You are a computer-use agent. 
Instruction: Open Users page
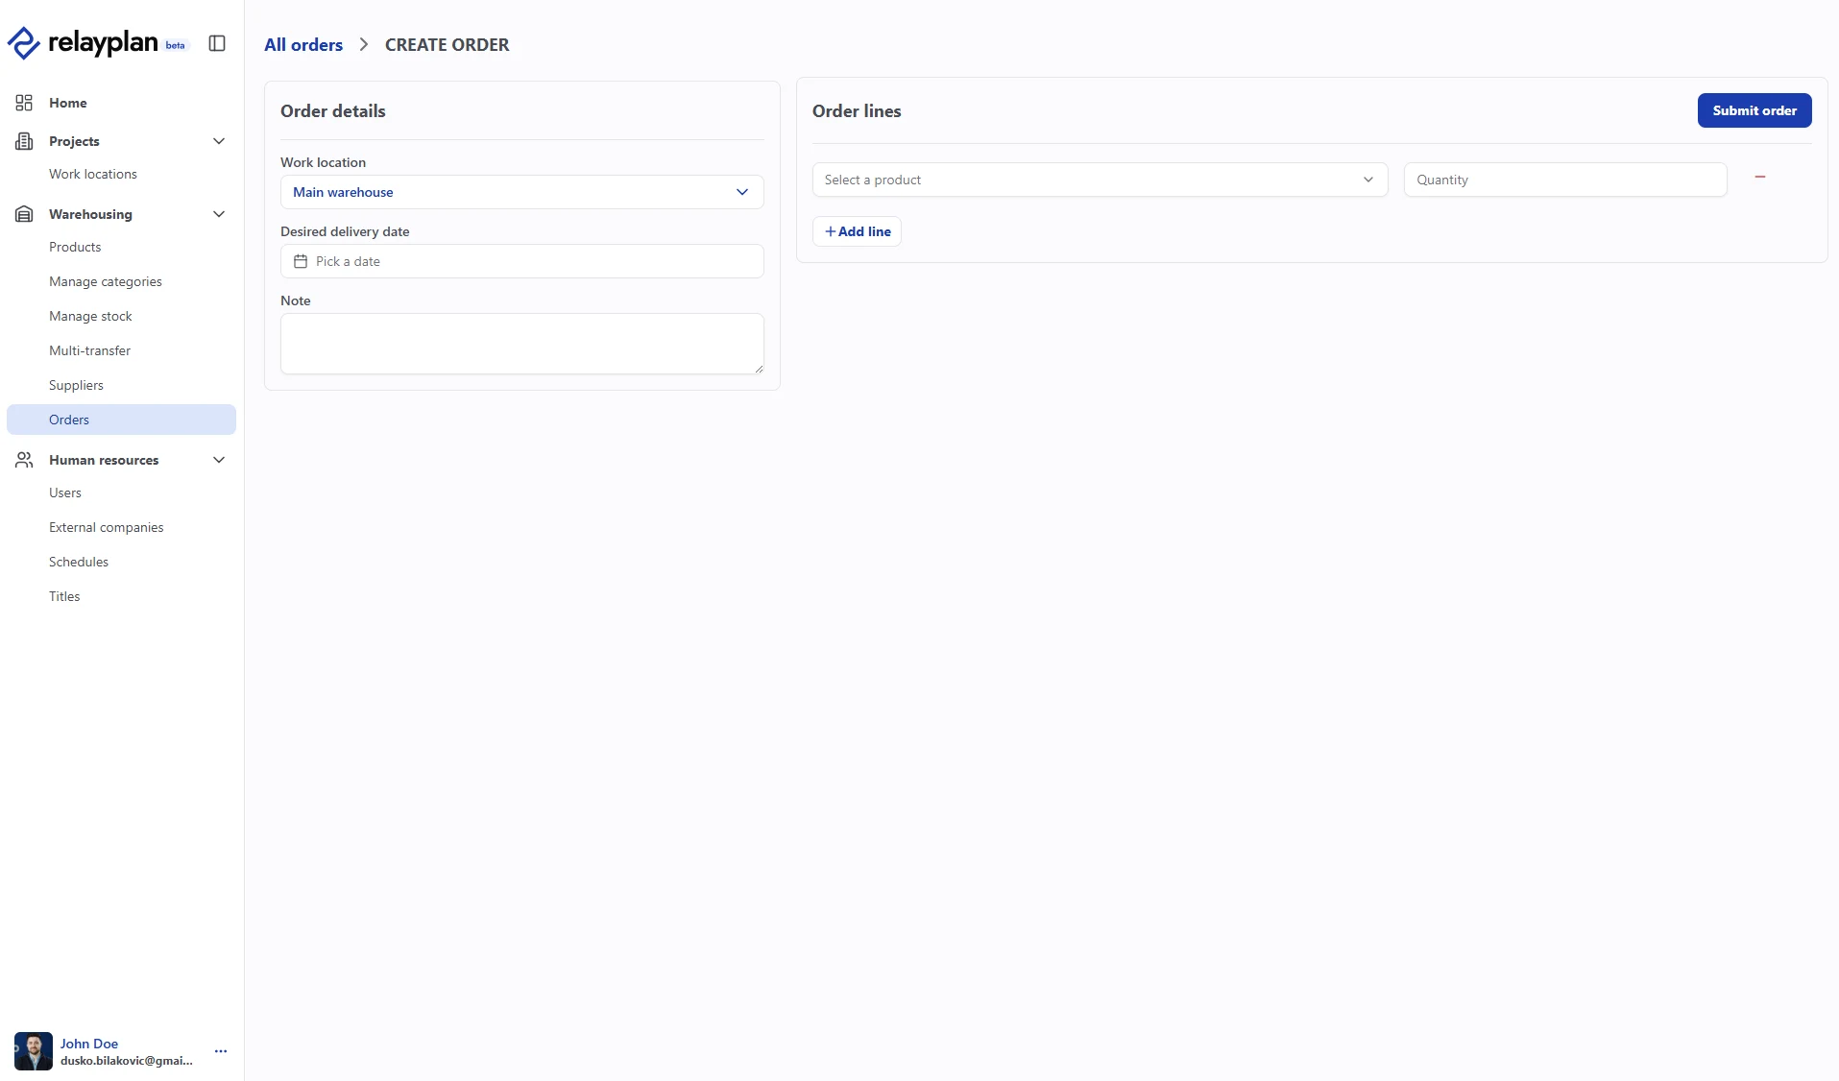click(65, 492)
